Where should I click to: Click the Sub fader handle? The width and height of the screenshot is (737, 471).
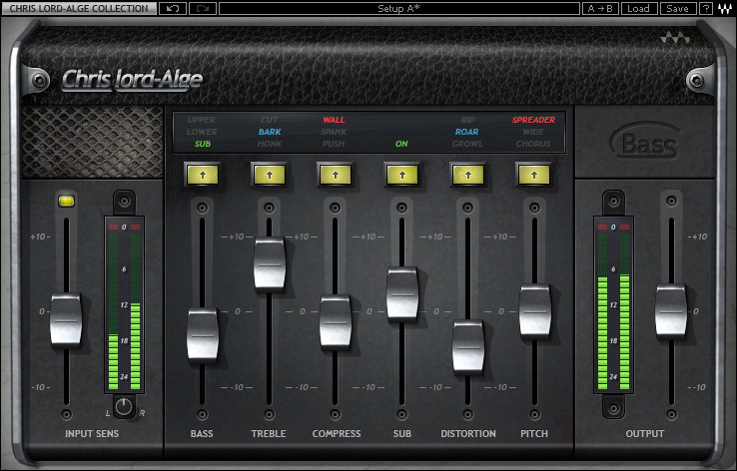[401, 293]
